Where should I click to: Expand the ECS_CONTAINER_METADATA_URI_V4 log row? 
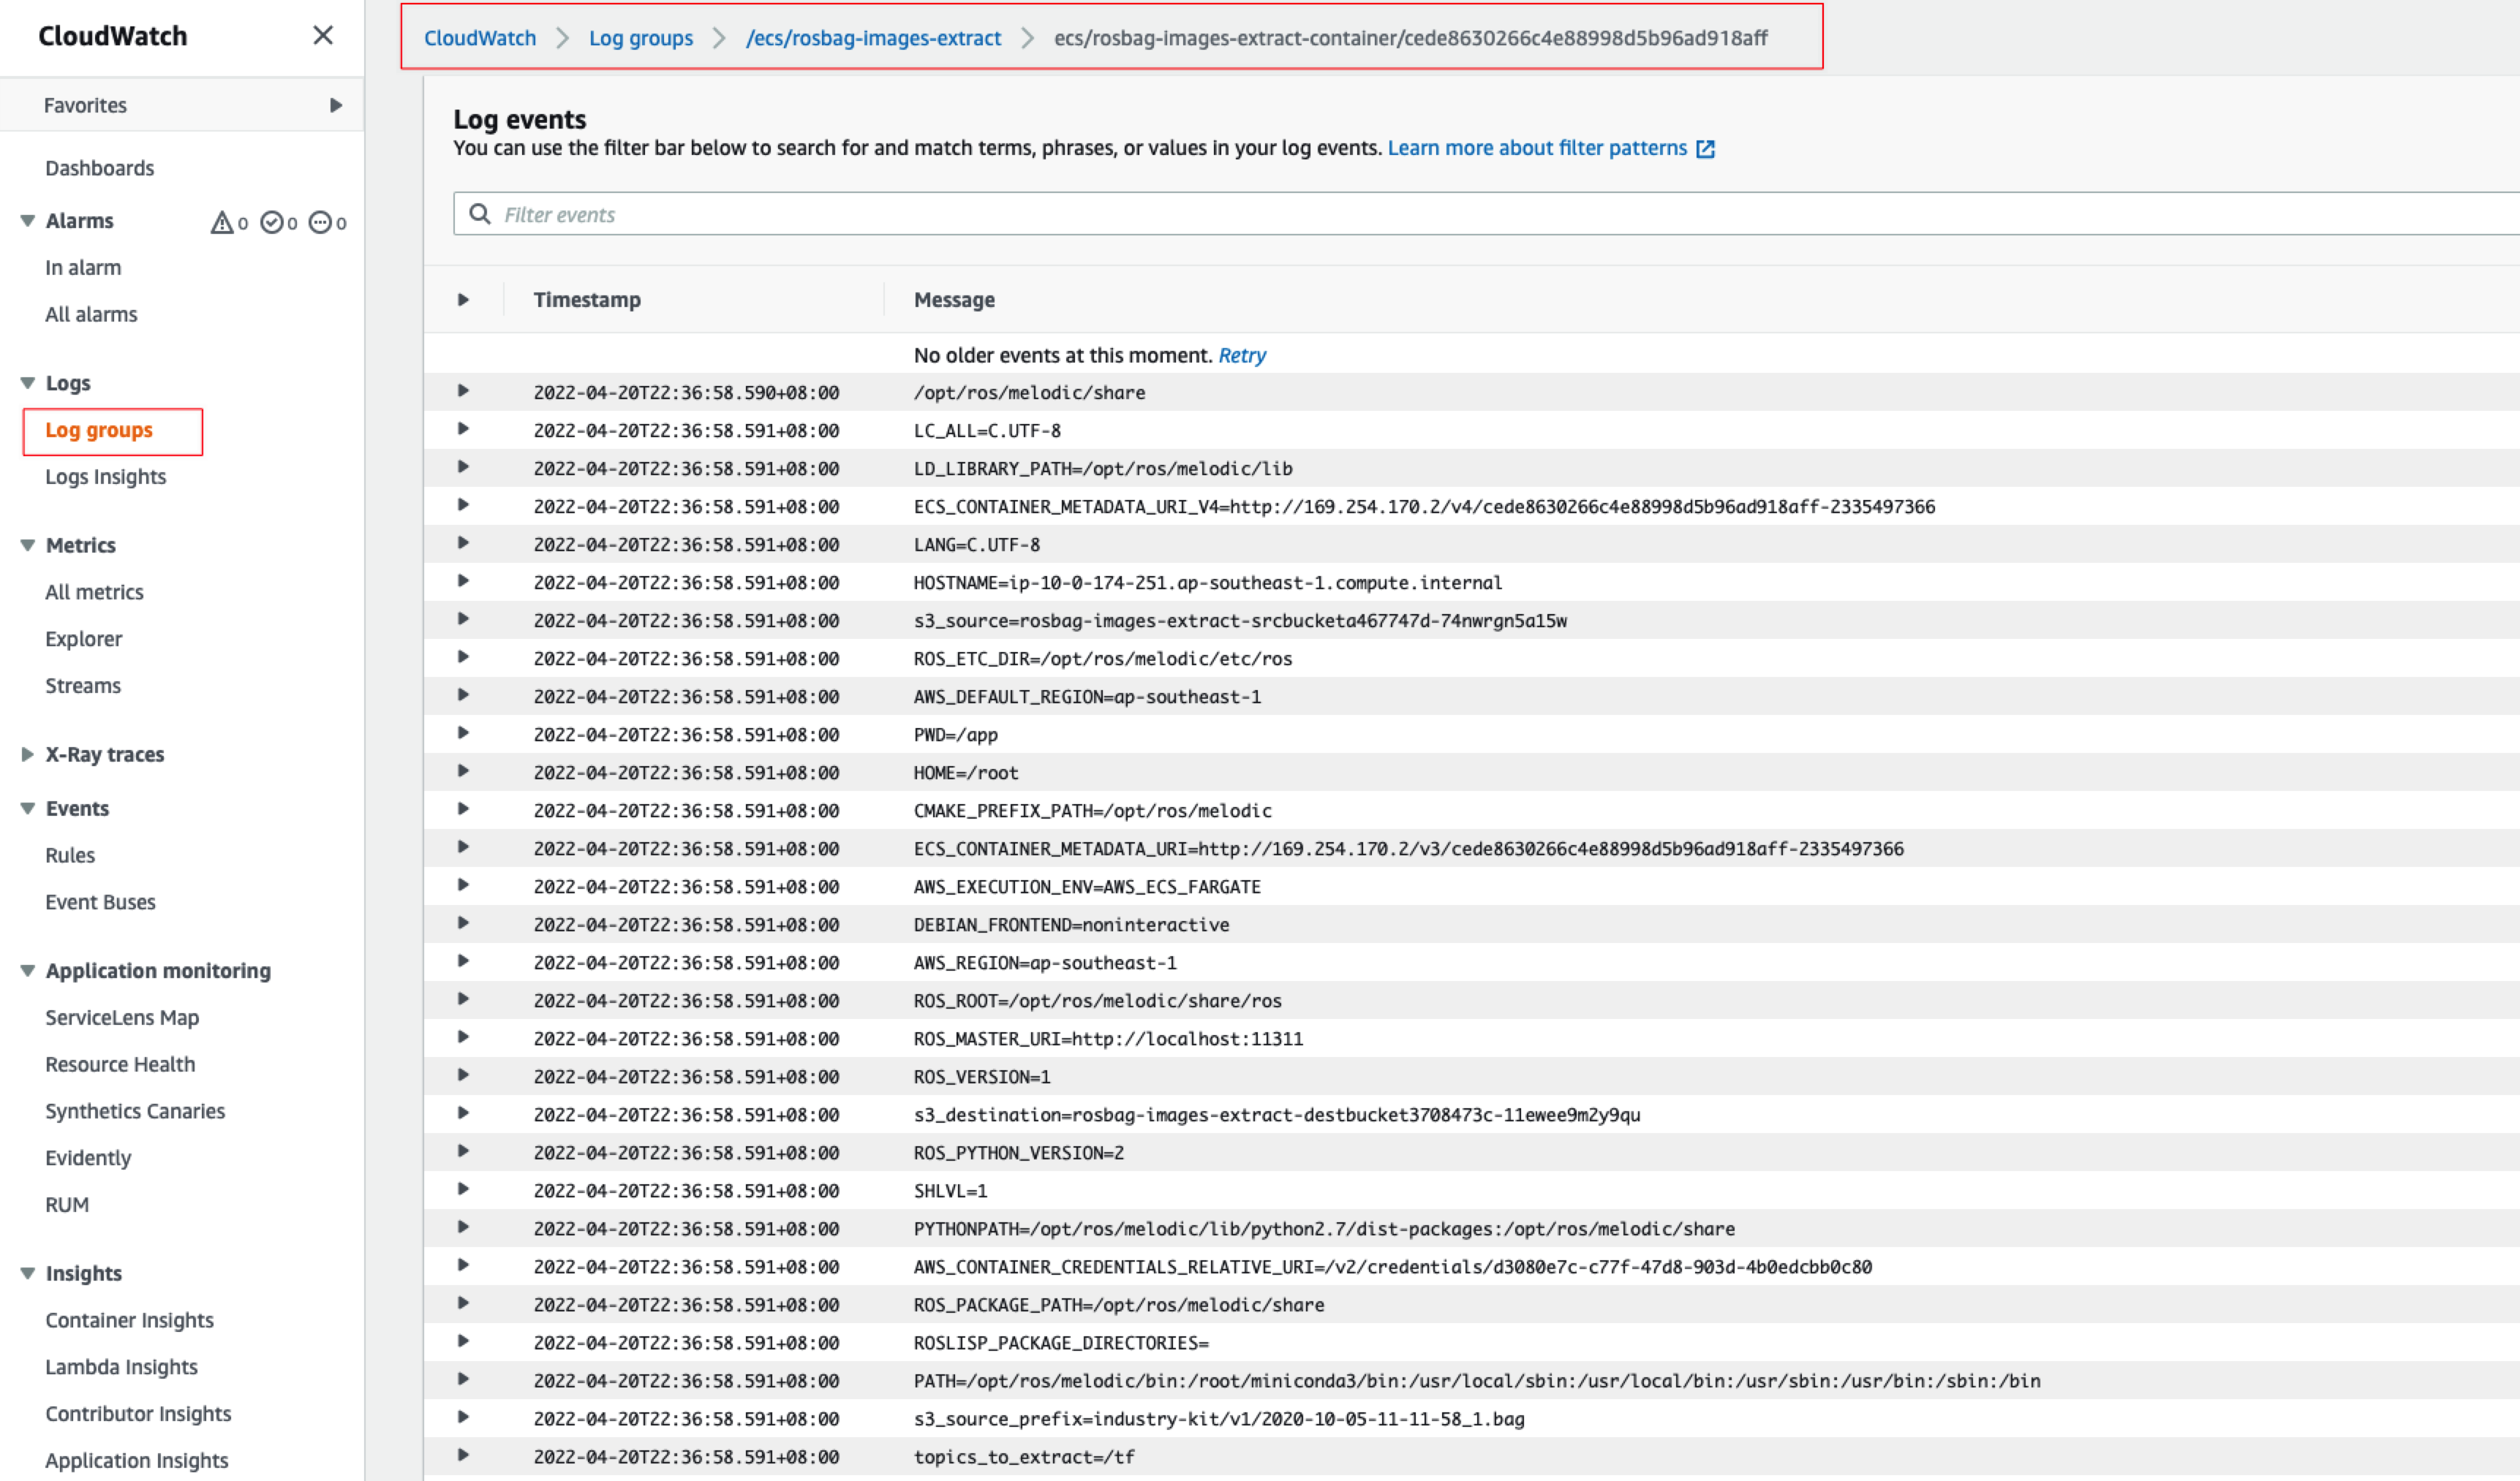pyautogui.click(x=463, y=504)
